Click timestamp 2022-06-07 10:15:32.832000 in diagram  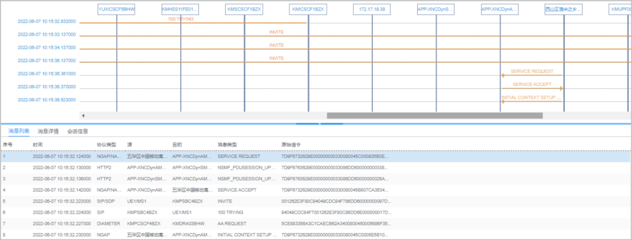click(x=47, y=22)
